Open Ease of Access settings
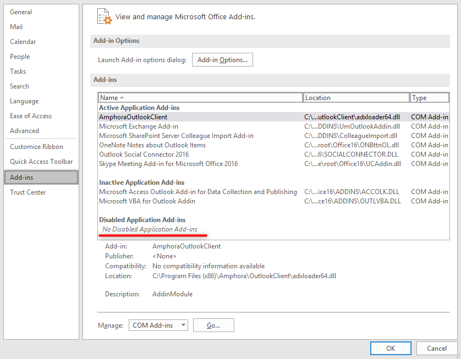Screen dimensions: 461x359 pyautogui.click(x=31, y=116)
